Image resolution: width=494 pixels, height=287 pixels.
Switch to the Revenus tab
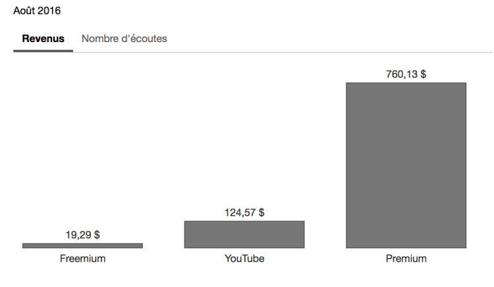[x=43, y=39]
